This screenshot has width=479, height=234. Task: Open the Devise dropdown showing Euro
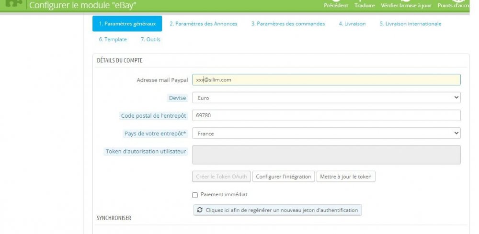[326, 98]
